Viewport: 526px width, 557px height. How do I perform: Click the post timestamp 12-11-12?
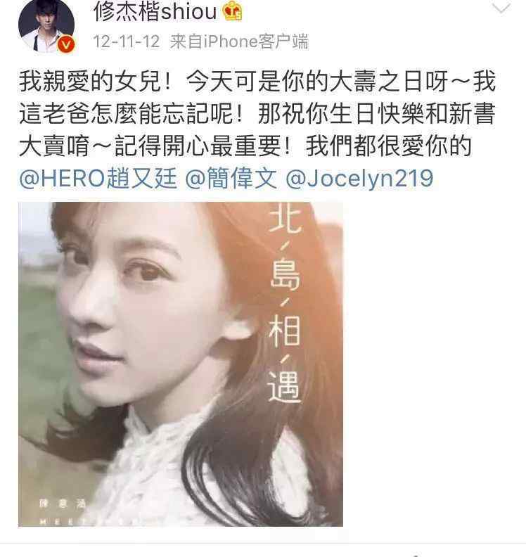126,41
